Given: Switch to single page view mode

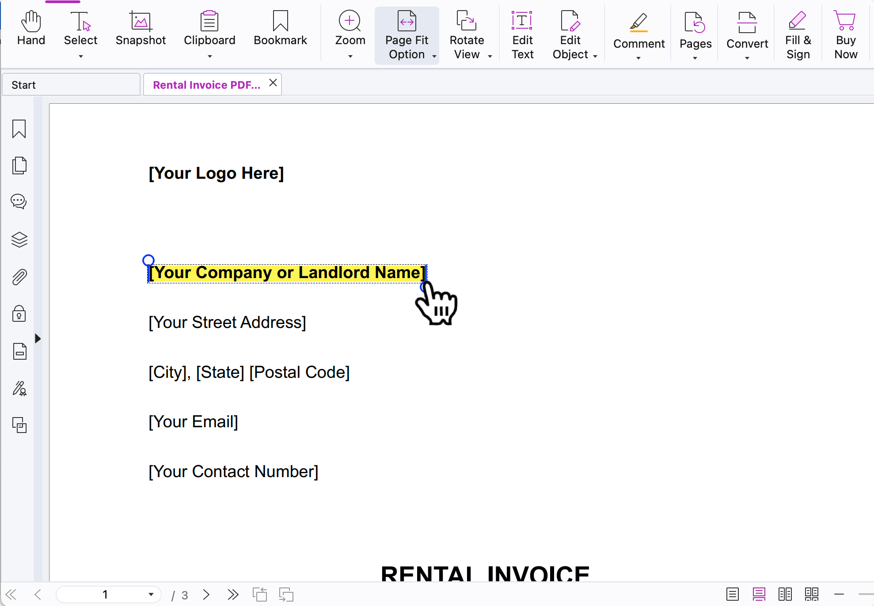Looking at the screenshot, I should [x=732, y=595].
